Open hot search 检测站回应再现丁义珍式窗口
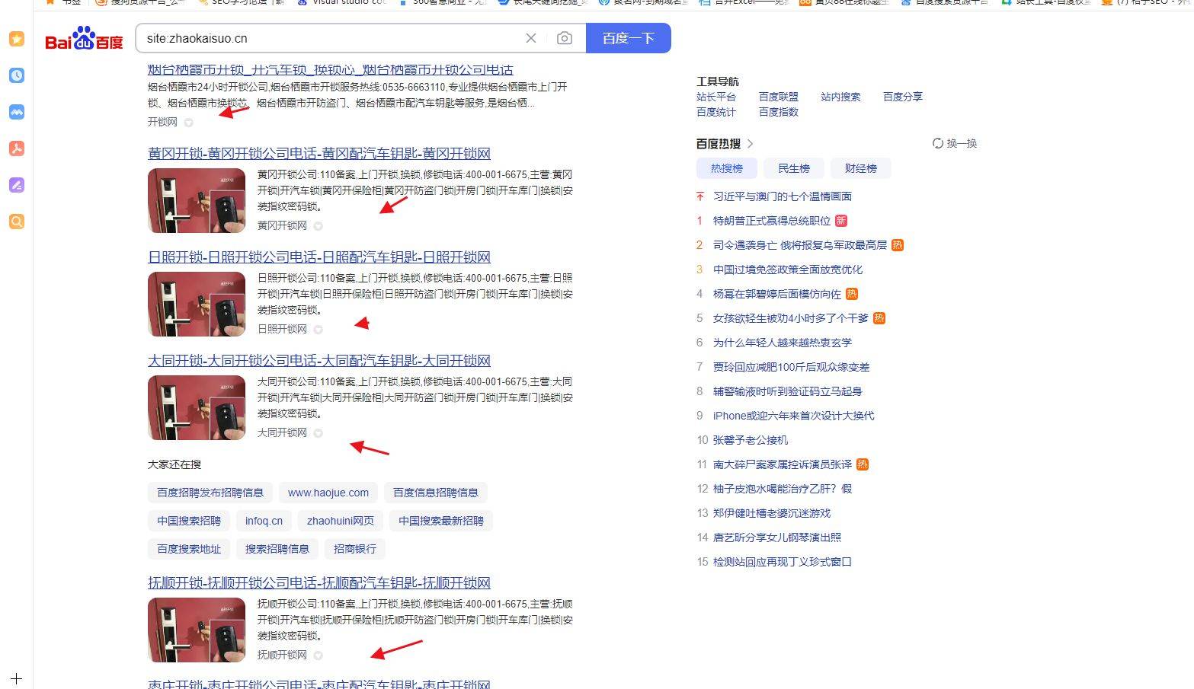The height and width of the screenshot is (689, 1194). pyautogui.click(x=783, y=562)
